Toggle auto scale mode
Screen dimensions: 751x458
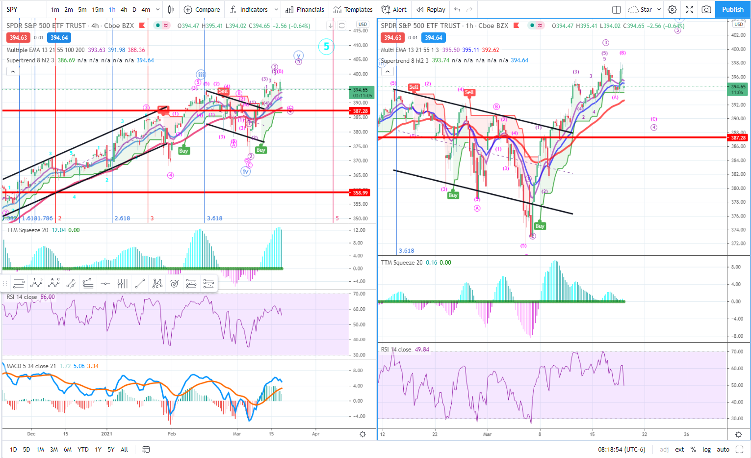(x=723, y=449)
